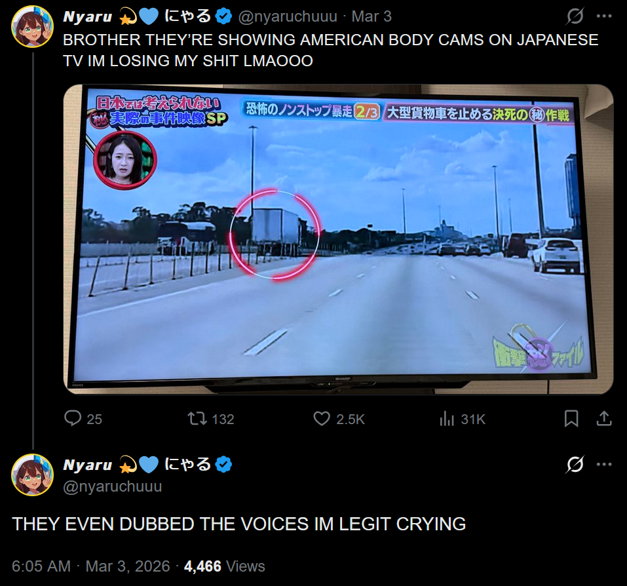Click the Grok icon on the first tweet
The image size is (627, 586).
coord(575,16)
